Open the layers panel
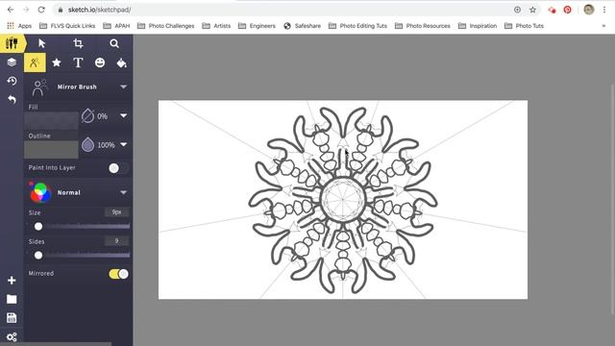 pos(12,62)
